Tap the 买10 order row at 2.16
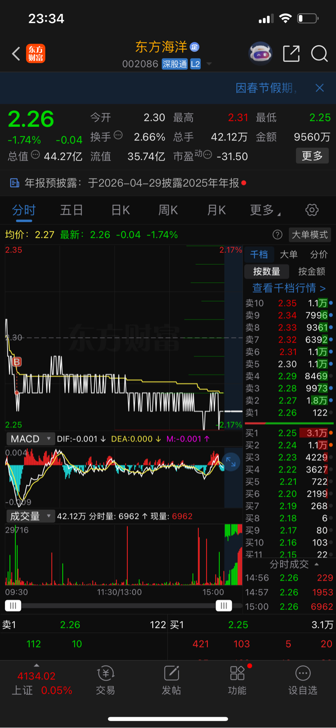 [x=289, y=542]
